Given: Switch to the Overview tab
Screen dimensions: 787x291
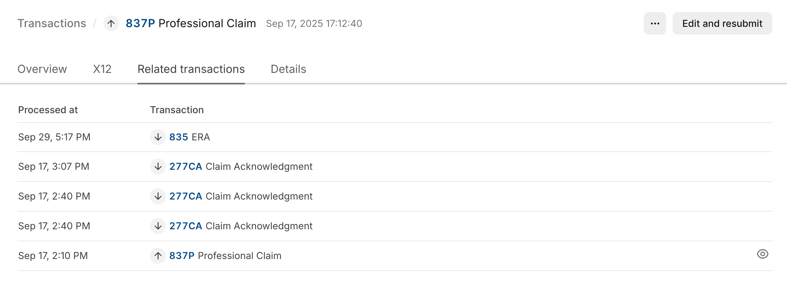Looking at the screenshot, I should [x=43, y=69].
